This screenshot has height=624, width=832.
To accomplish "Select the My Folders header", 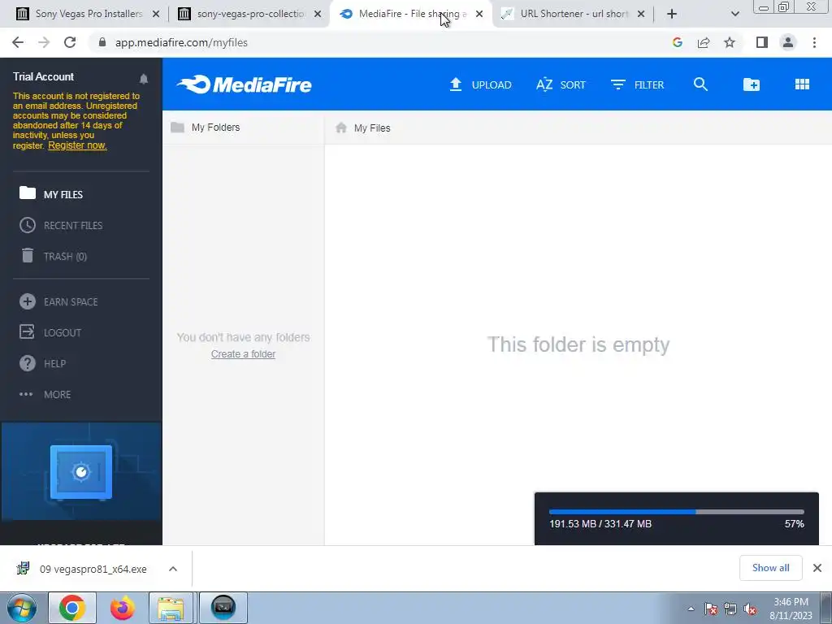I will coord(206,128).
